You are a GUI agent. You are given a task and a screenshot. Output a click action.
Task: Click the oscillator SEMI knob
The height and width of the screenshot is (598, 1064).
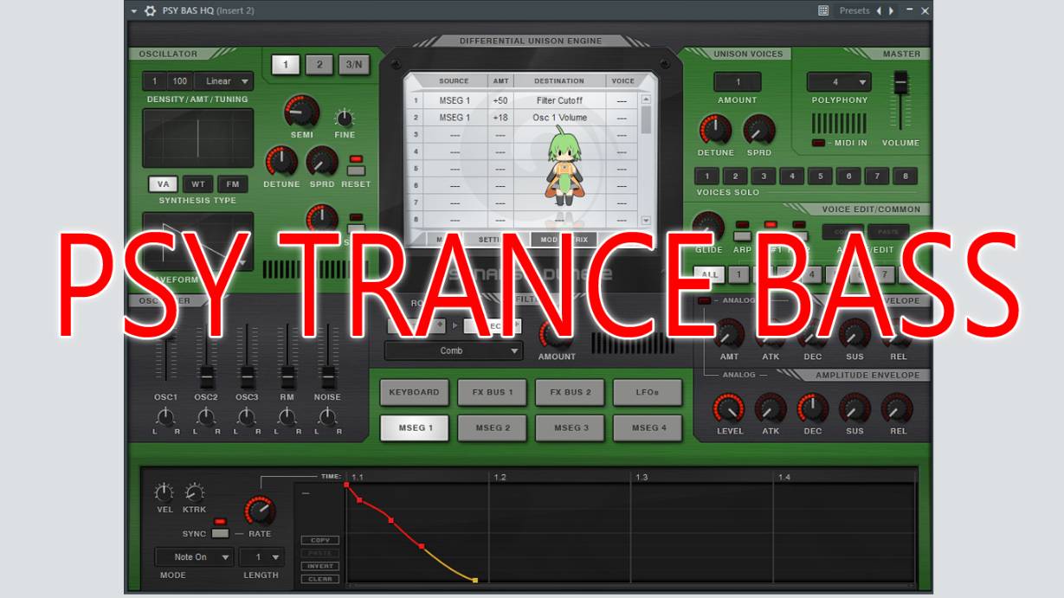tap(301, 112)
